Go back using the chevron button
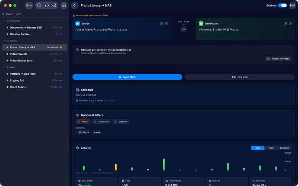This screenshot has height=186, width=298. pos(74,6)
